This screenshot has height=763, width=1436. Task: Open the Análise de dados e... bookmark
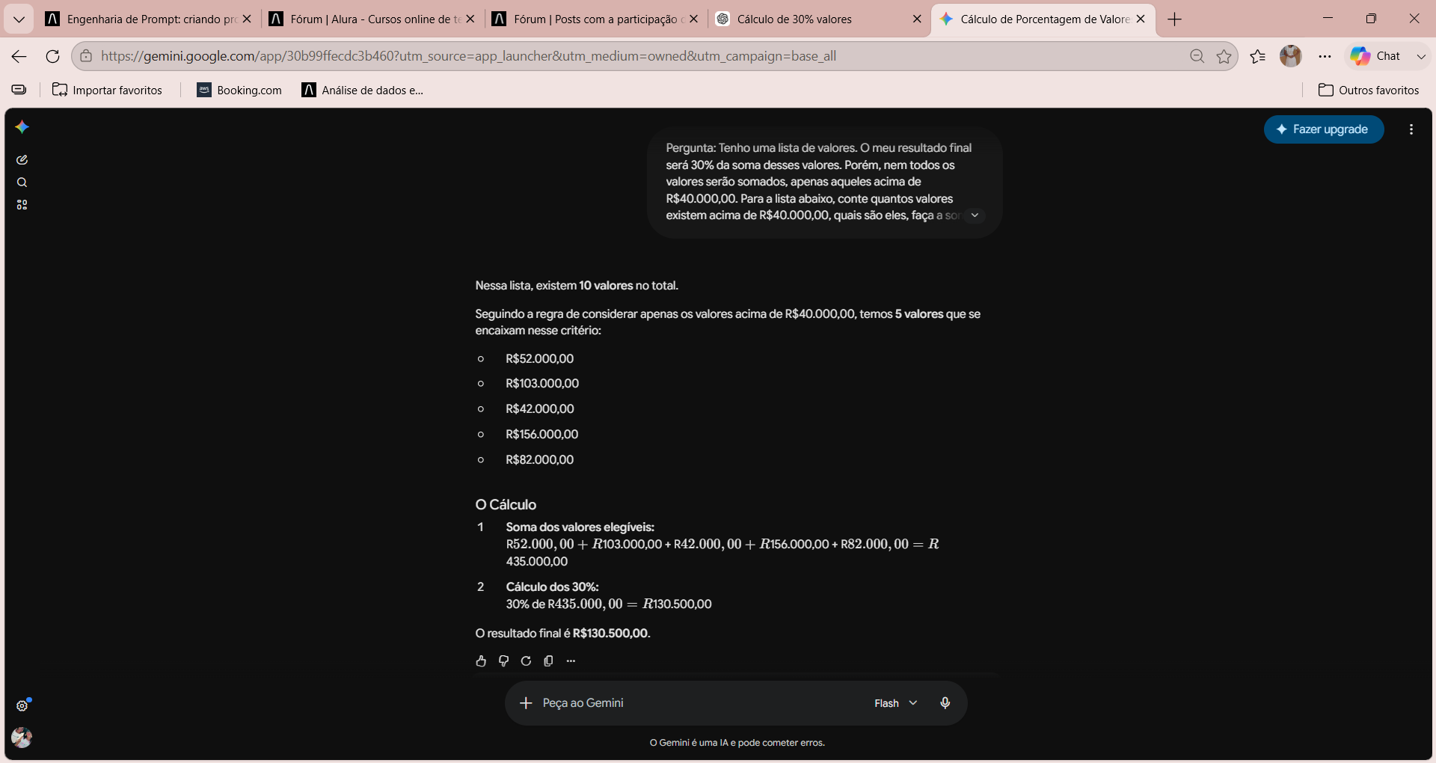(x=362, y=90)
